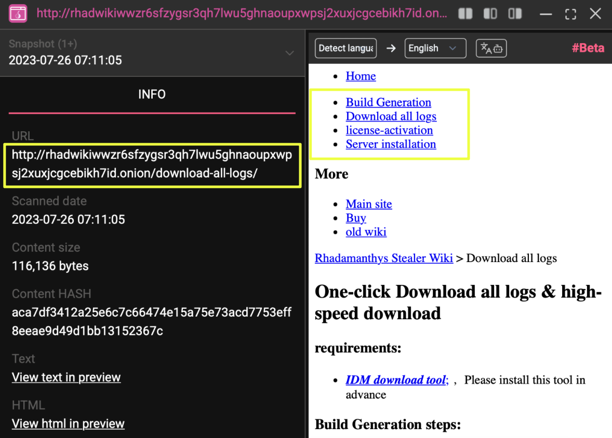Click the IDM download tool link
Viewport: 612px width, 438px height.
pyautogui.click(x=396, y=380)
